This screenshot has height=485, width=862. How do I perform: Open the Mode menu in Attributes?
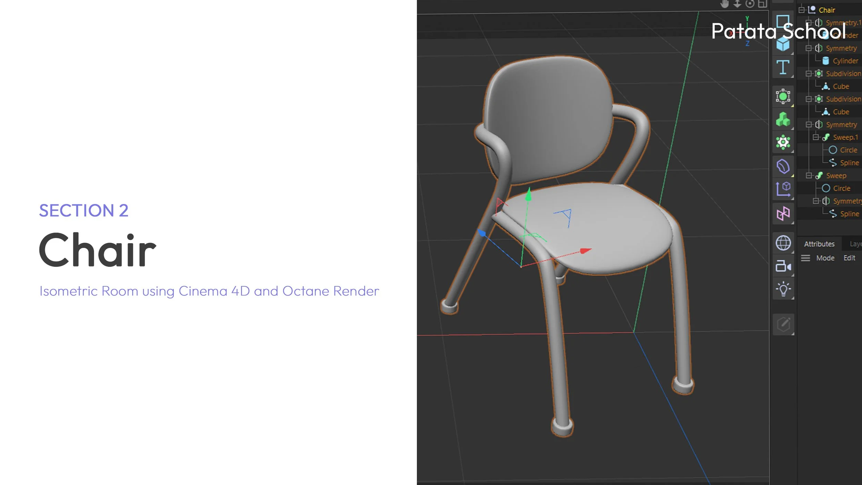[825, 258]
